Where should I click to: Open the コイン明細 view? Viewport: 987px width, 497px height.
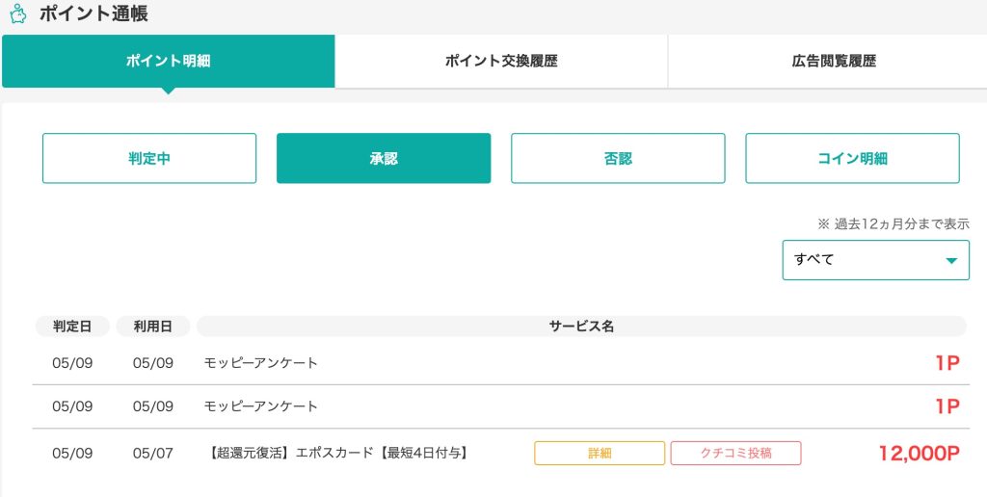(852, 159)
